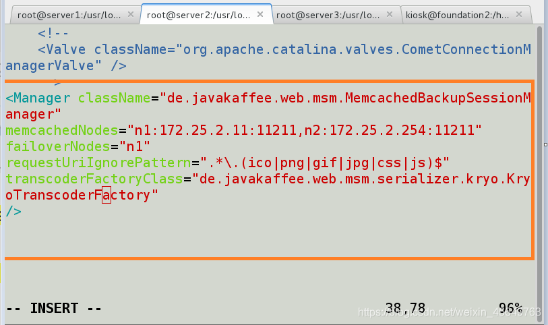Click the cursor position '38,78' indicator

click(405, 308)
